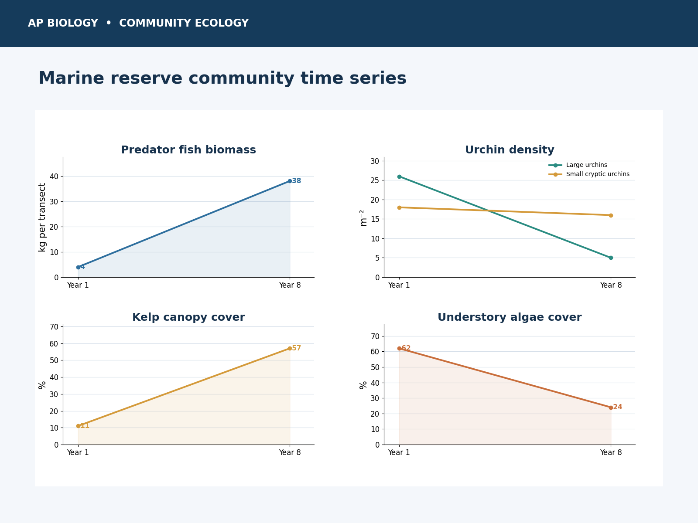Click the 'Predator fish biomass' chart title
Viewport: 698px width, 523px height.
(188, 150)
